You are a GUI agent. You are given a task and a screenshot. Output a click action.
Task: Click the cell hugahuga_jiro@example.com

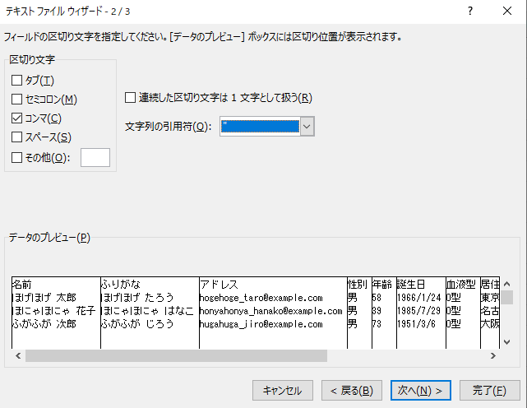click(261, 324)
